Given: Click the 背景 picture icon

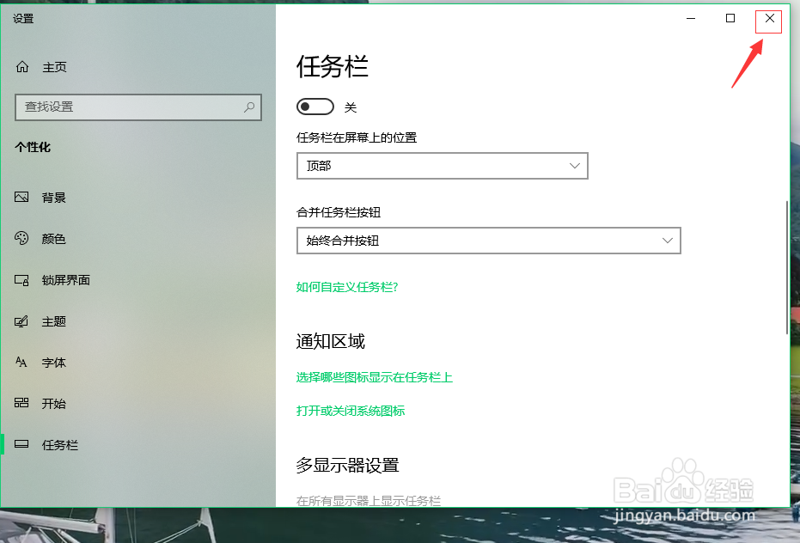Looking at the screenshot, I should [x=21, y=197].
